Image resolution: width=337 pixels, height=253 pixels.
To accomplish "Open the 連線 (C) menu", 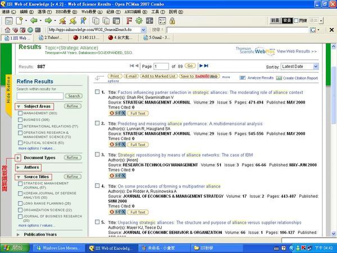I will point(9,12).
